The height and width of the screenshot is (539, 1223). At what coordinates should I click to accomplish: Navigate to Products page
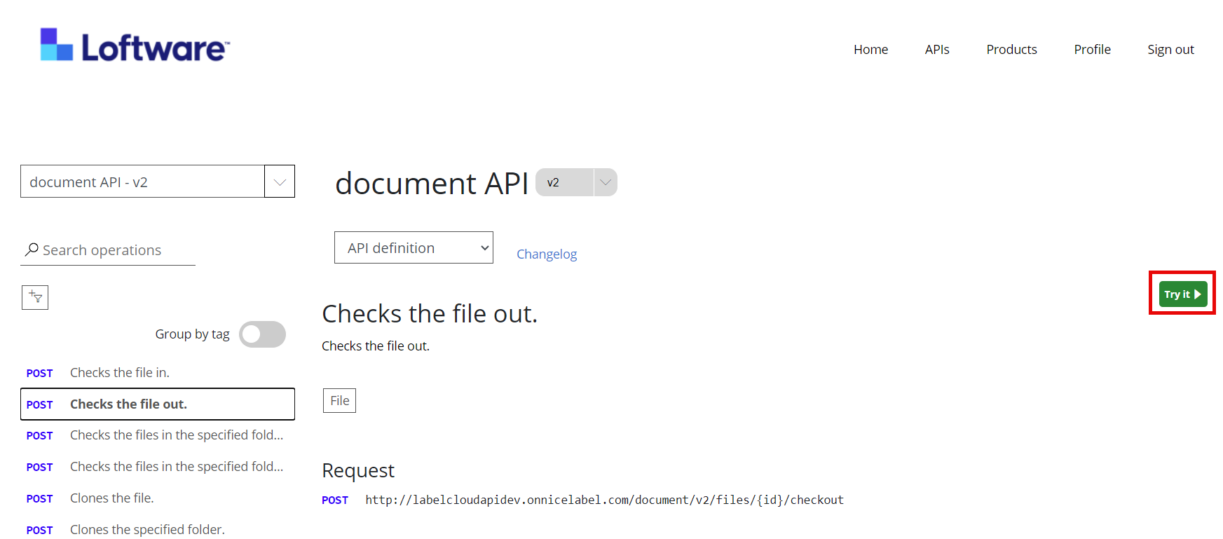coord(1011,50)
